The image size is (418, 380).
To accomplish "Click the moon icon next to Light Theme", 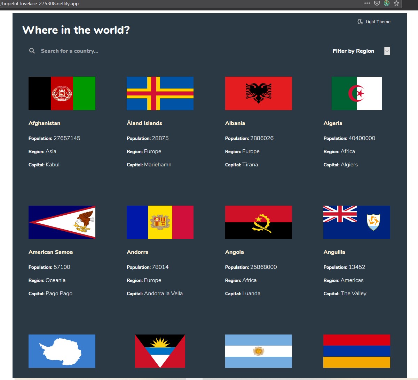I will point(360,22).
